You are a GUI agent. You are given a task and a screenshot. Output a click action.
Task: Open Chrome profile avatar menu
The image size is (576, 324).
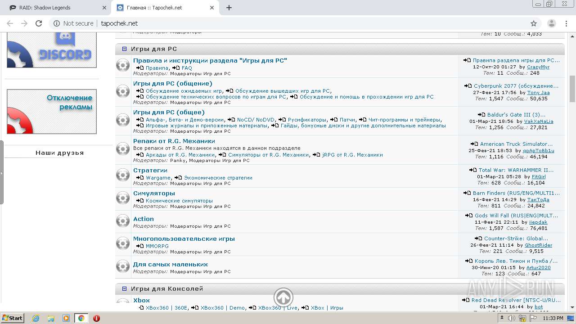(552, 23)
